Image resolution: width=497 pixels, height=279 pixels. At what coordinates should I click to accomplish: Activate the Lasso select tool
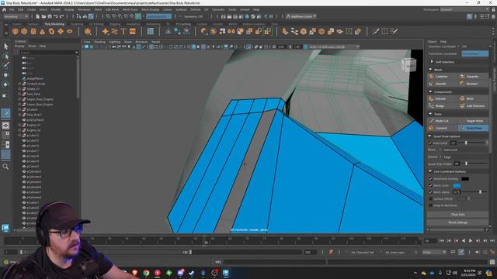[5, 57]
